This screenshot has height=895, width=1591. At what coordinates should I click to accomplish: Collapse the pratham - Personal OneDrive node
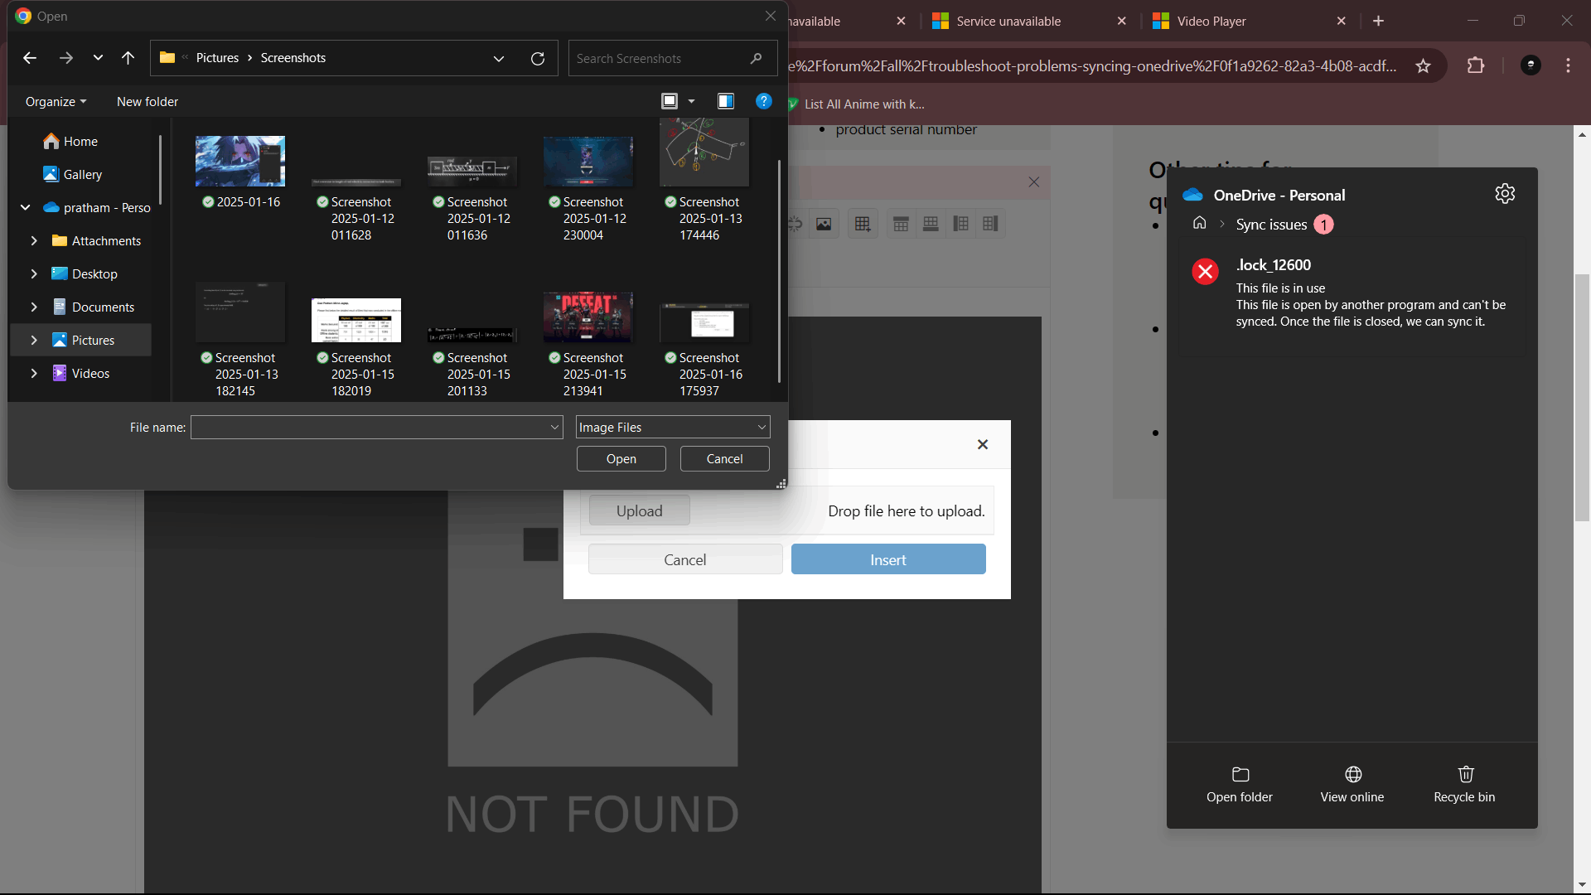coord(26,208)
